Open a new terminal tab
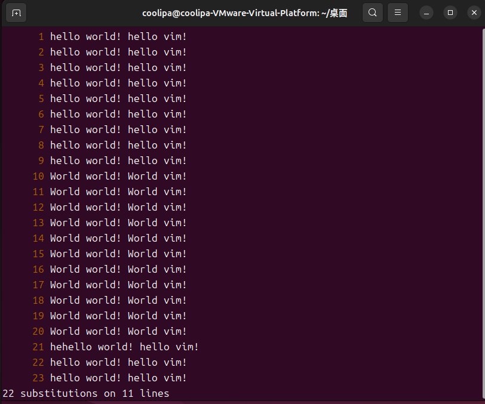 point(16,13)
